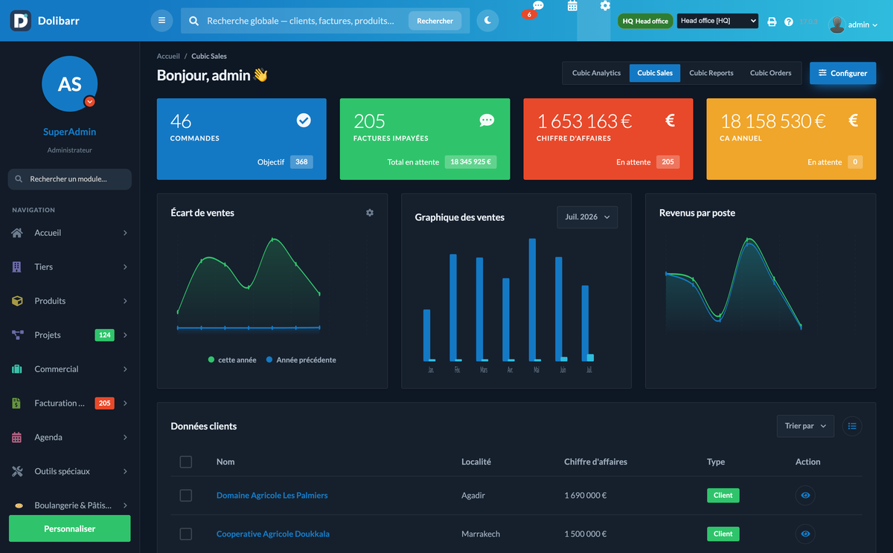Open the Juil. 2026 month dropdown
Viewport: 893px width, 553px height.
[x=587, y=217]
